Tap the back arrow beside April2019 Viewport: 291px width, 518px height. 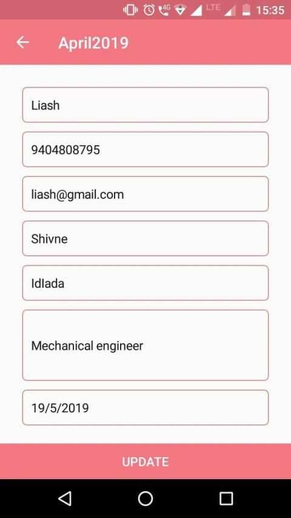pyautogui.click(x=23, y=43)
